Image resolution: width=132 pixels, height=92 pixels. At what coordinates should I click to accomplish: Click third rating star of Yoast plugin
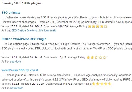102,84
